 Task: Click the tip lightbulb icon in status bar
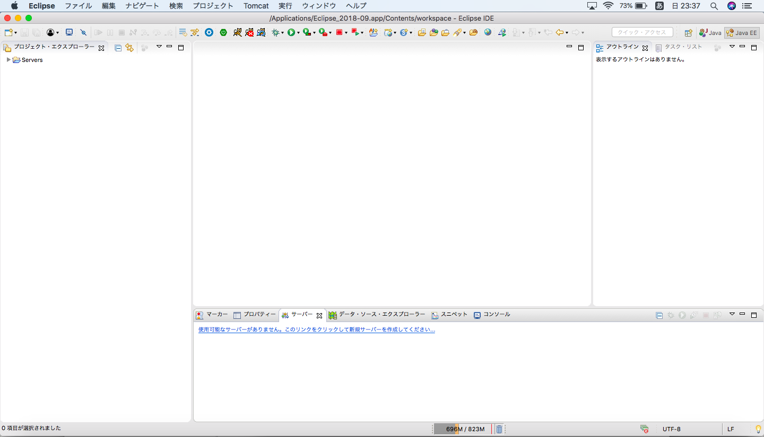(758, 429)
